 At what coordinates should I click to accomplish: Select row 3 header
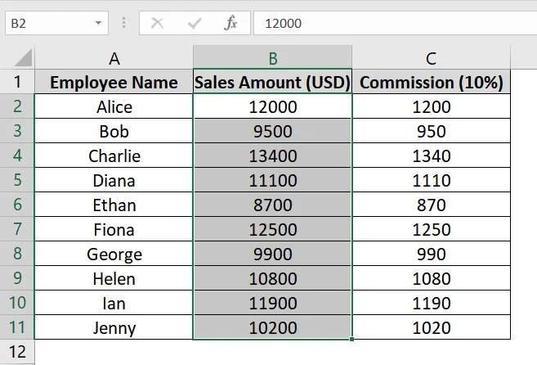[17, 131]
